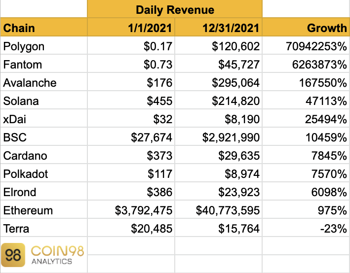350x273 pixels.
Task: Select the $29,635 cell
Action: (x=219, y=155)
